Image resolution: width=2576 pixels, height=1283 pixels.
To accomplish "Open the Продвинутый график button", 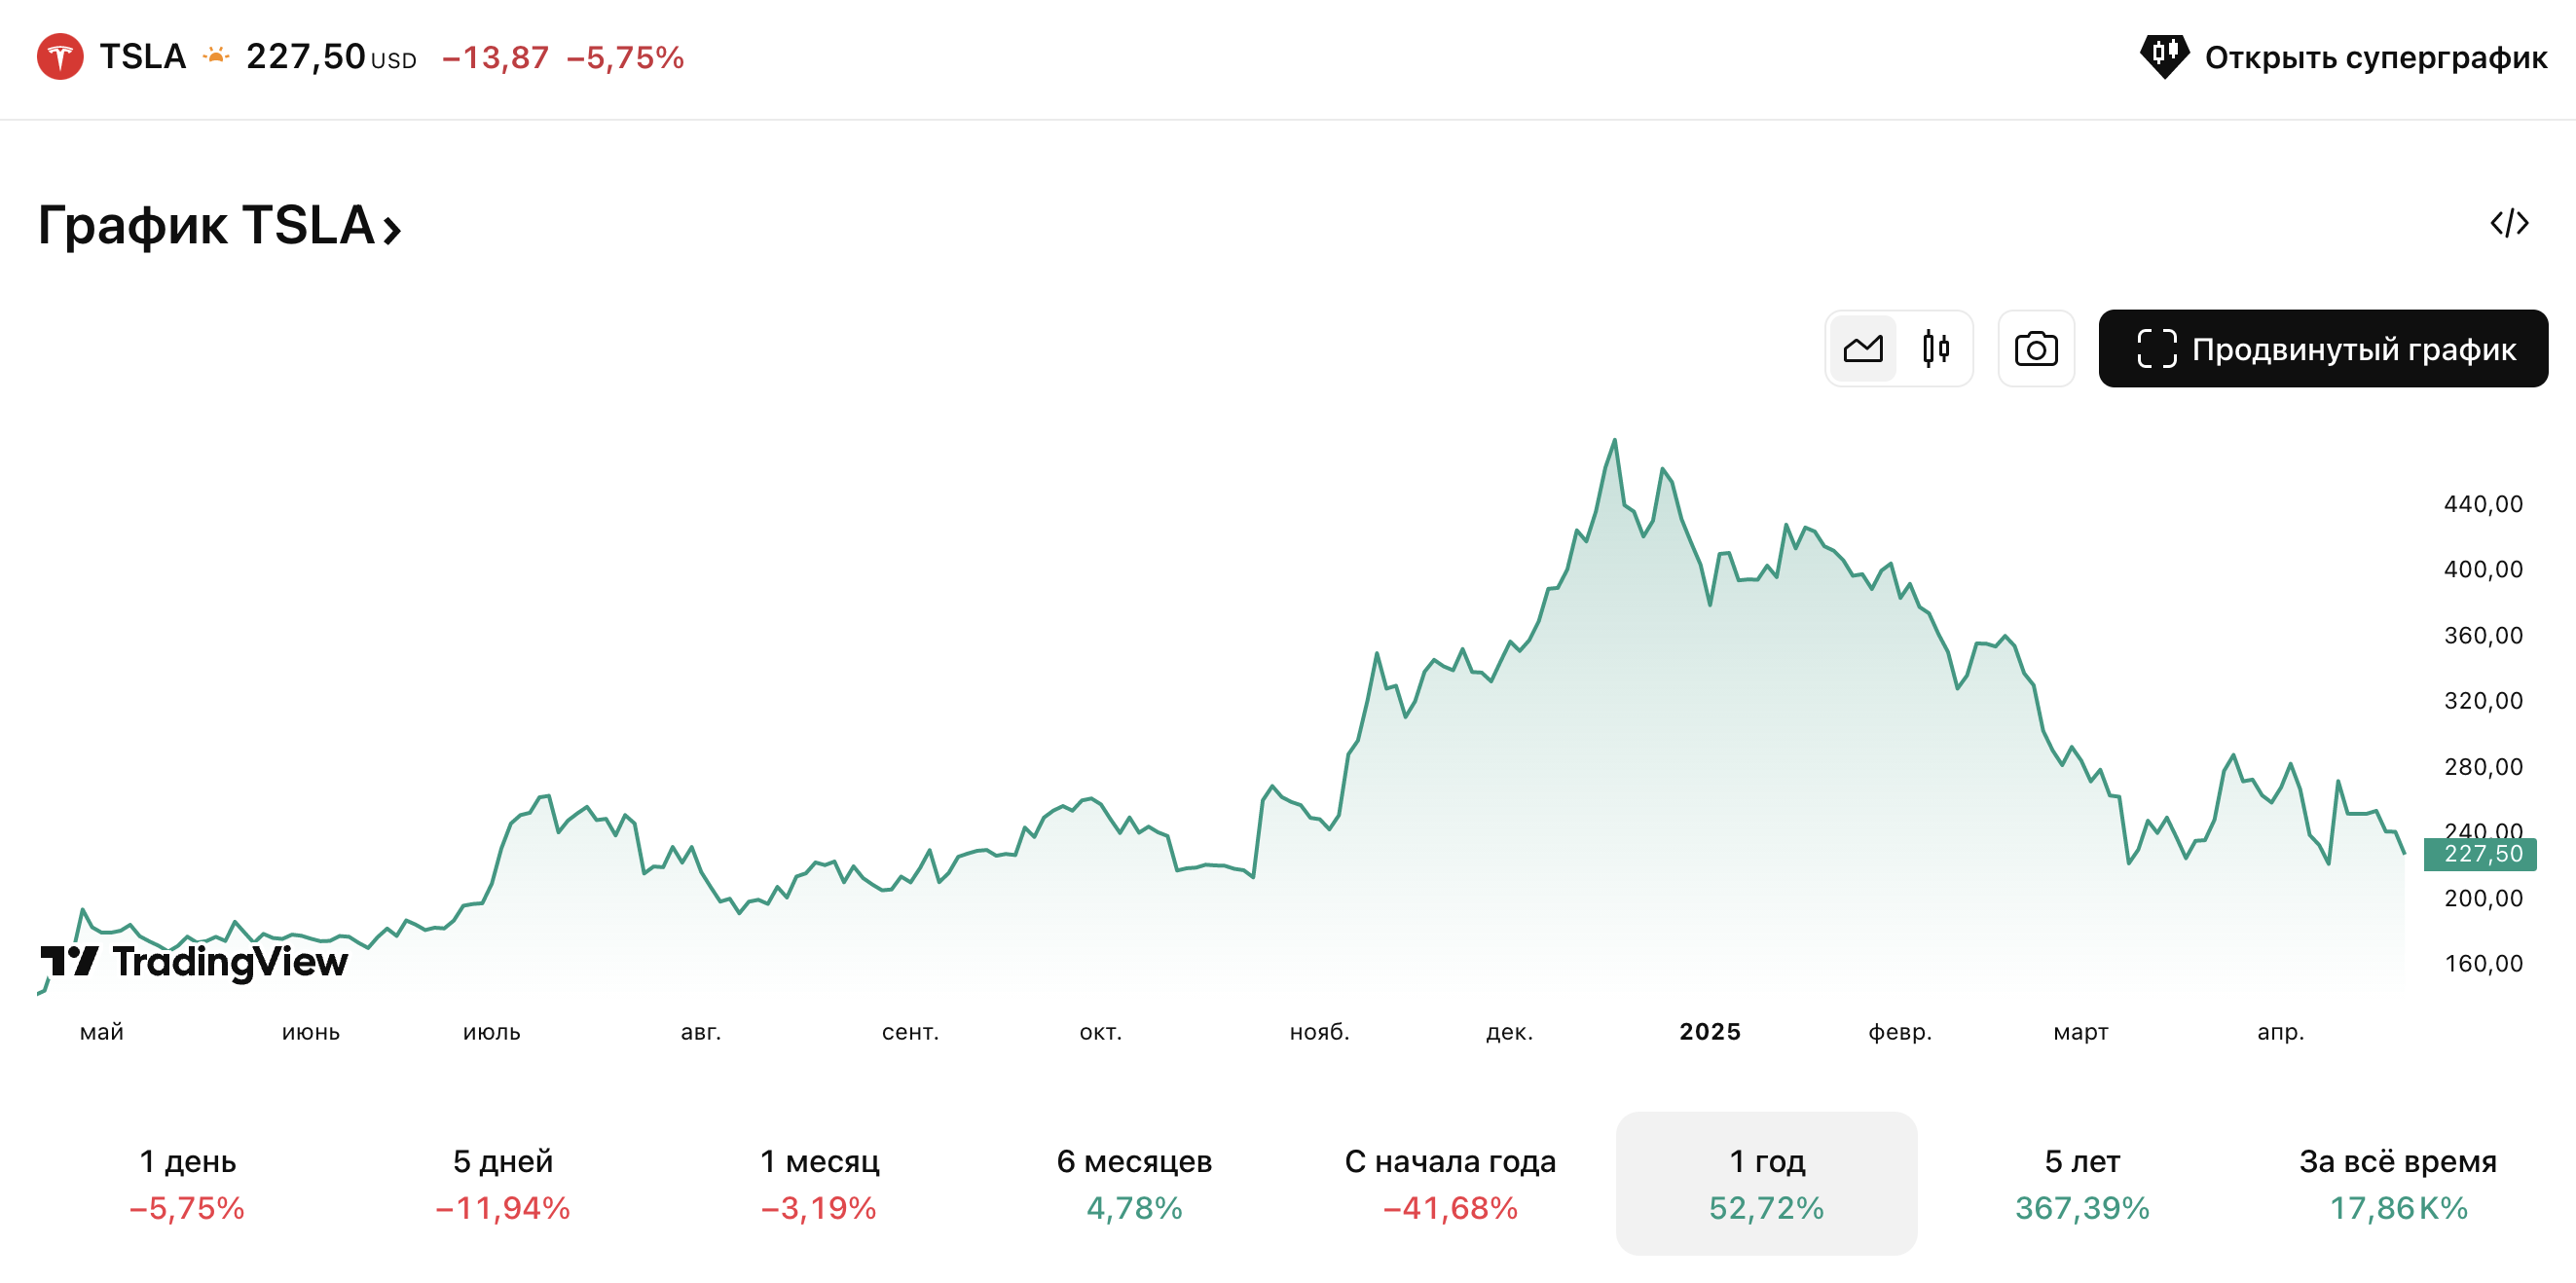I will coord(2322,349).
